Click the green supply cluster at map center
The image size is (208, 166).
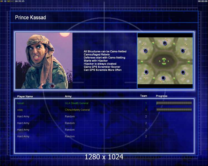point(164,61)
